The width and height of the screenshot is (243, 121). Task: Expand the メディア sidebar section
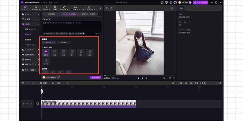click(x=31, y=14)
